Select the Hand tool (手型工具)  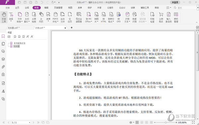[4, 17]
